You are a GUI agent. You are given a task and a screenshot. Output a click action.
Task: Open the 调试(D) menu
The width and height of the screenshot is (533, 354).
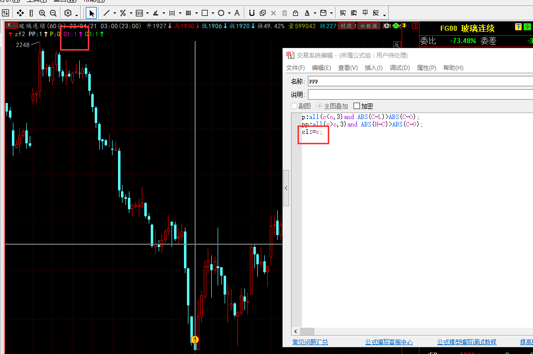point(400,67)
